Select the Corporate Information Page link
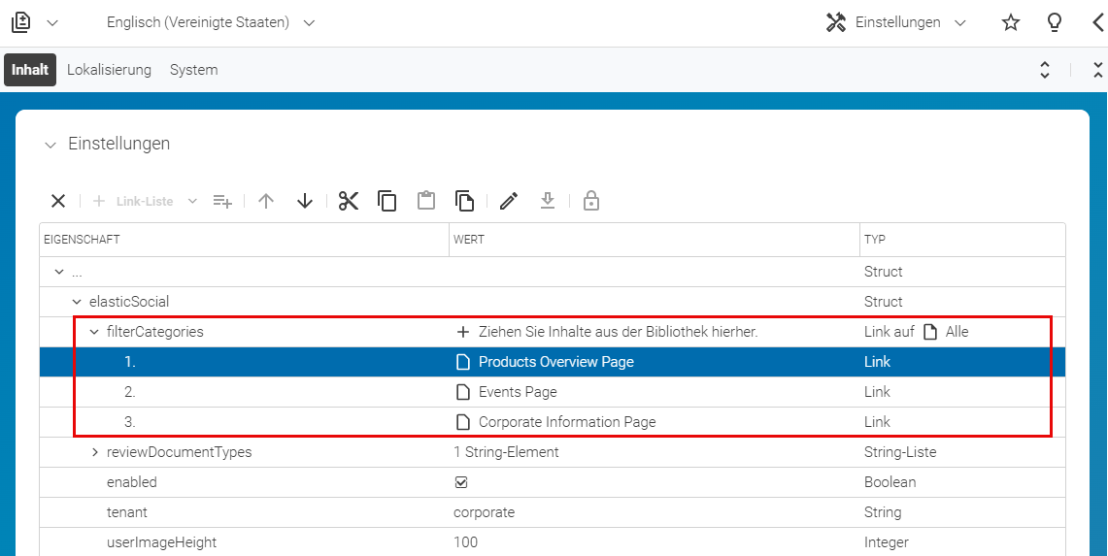Screen dimensions: 1108x556 [x=567, y=422]
